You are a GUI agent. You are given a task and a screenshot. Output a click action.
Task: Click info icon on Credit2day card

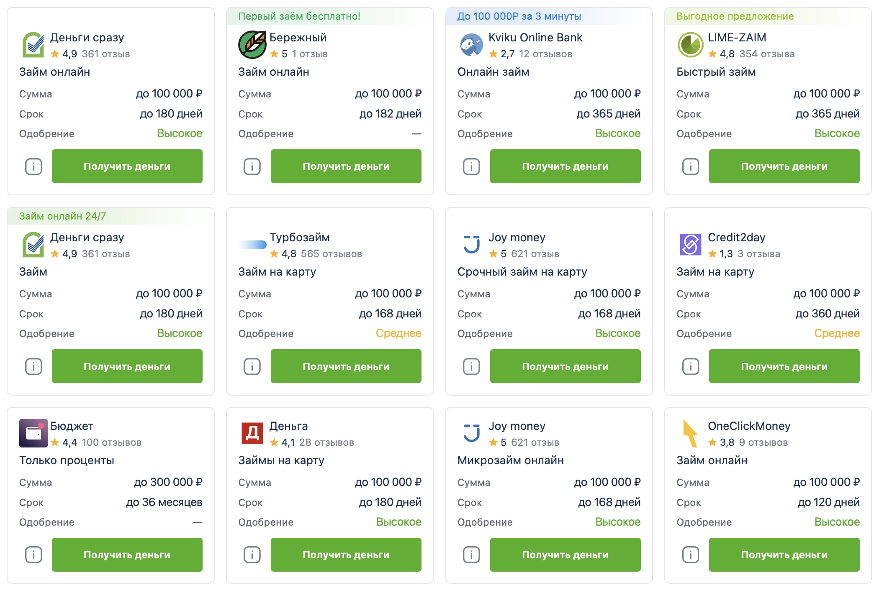click(x=691, y=366)
